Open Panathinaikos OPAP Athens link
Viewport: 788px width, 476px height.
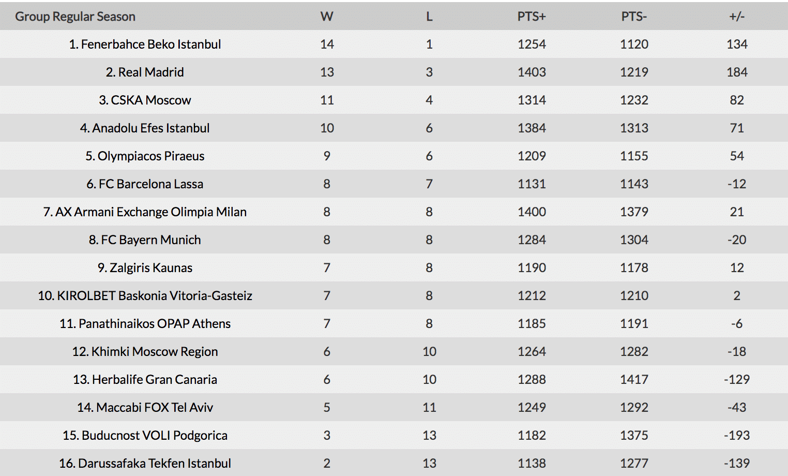145,324
